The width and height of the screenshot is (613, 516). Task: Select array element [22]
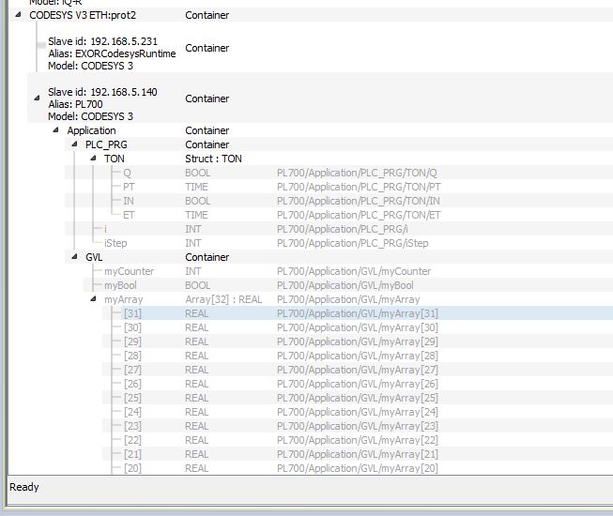[132, 440]
